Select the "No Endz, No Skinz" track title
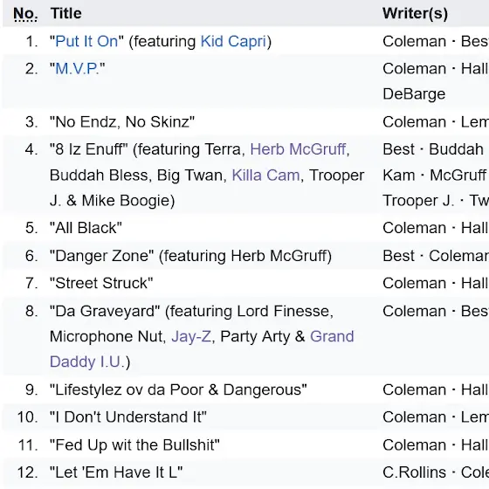 pyautogui.click(x=122, y=121)
